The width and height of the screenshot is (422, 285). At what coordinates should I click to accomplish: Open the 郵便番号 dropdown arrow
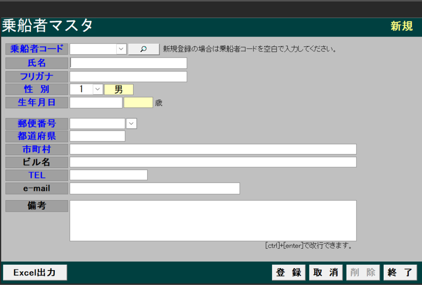pyautogui.click(x=131, y=124)
